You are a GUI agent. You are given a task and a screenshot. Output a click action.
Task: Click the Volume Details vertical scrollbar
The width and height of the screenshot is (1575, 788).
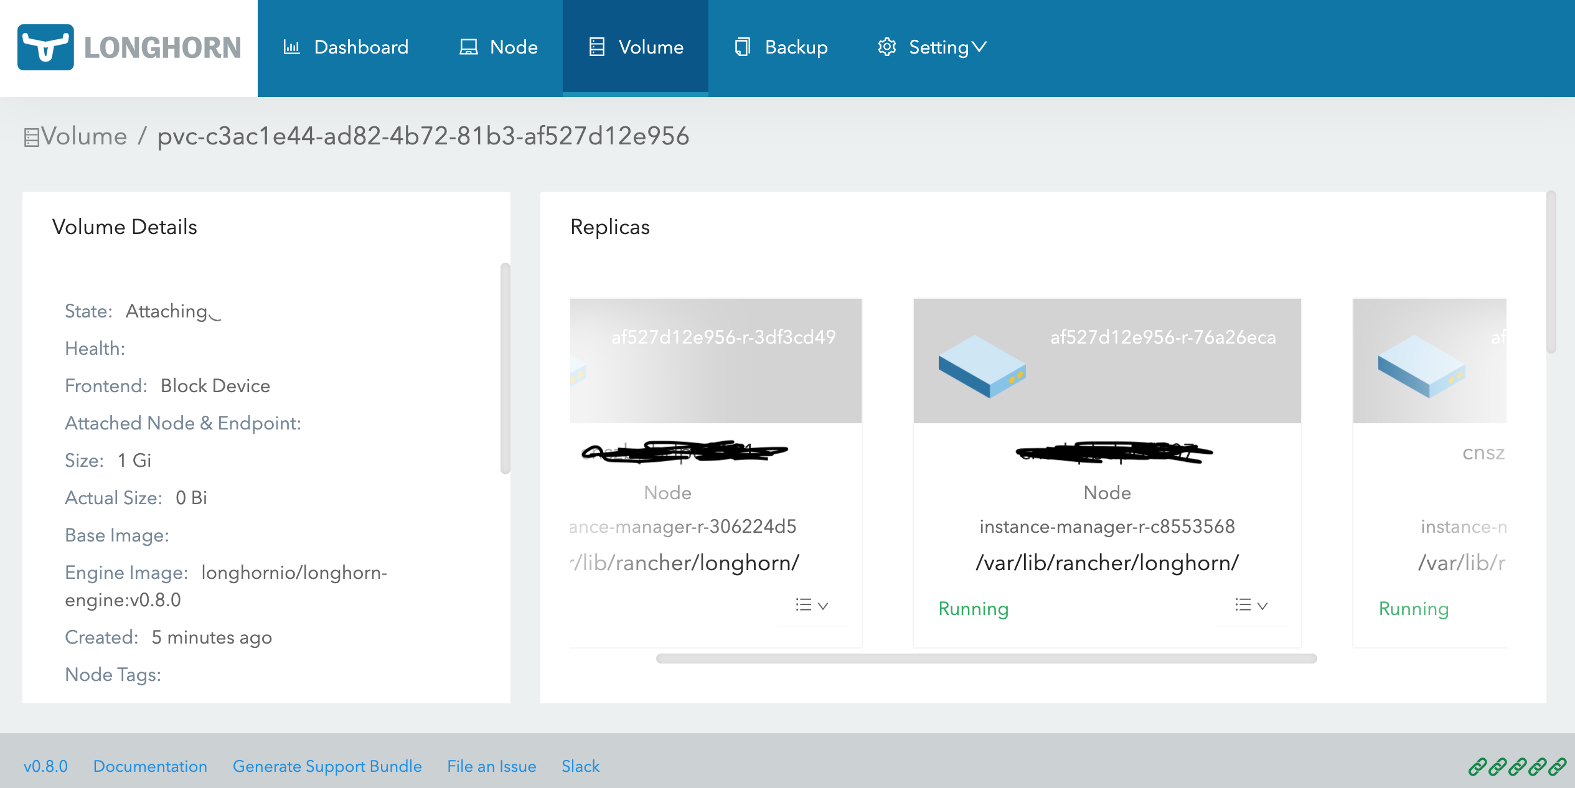pos(505,367)
